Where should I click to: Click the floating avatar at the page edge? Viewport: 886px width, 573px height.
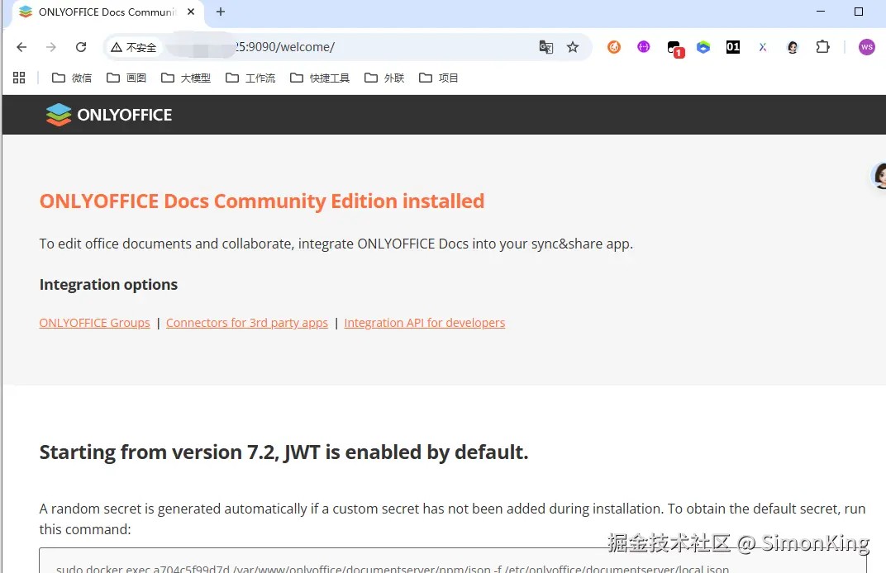879,176
